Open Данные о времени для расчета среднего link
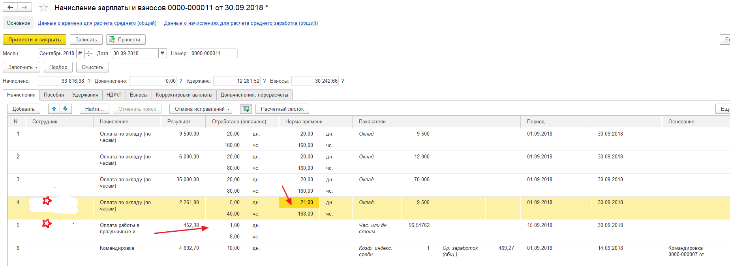Viewport: 730px width, 266px height. (97, 23)
